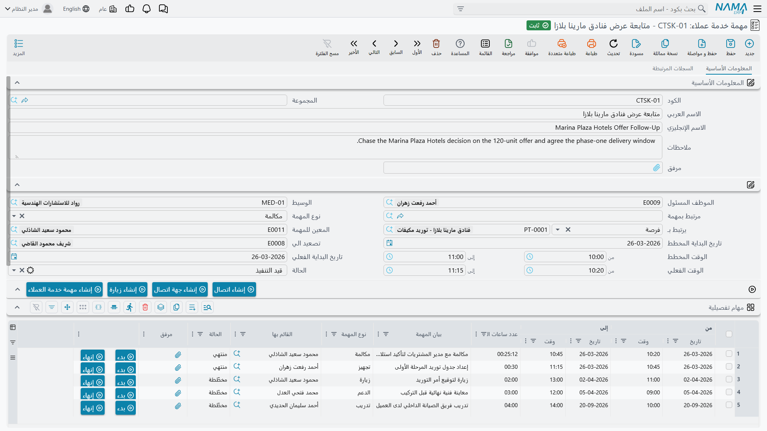Switch to المعلومات الأساسية tab
Image resolution: width=767 pixels, height=431 pixels.
729,69
